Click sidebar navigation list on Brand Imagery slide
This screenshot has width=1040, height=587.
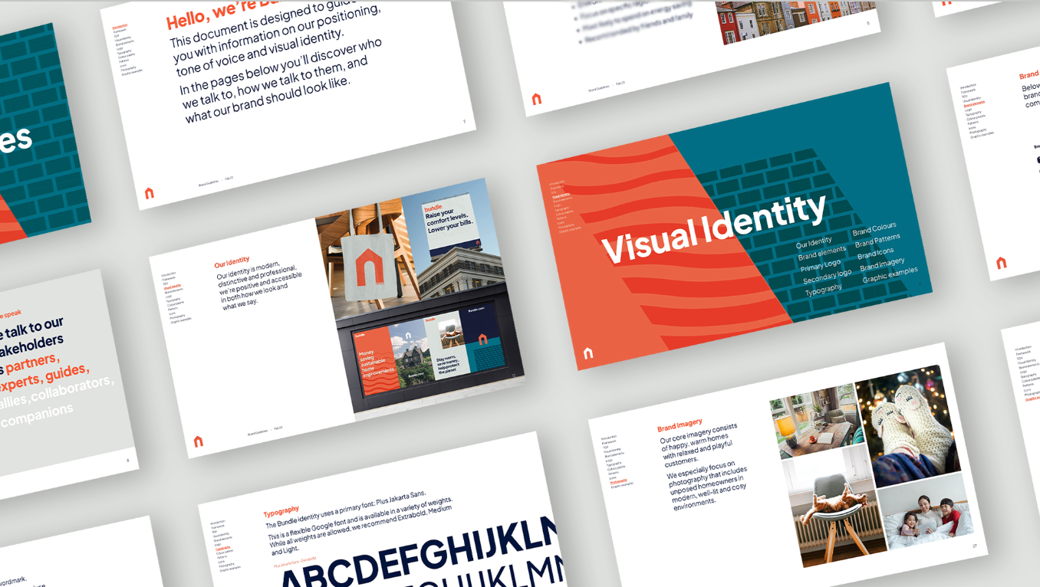coord(616,461)
